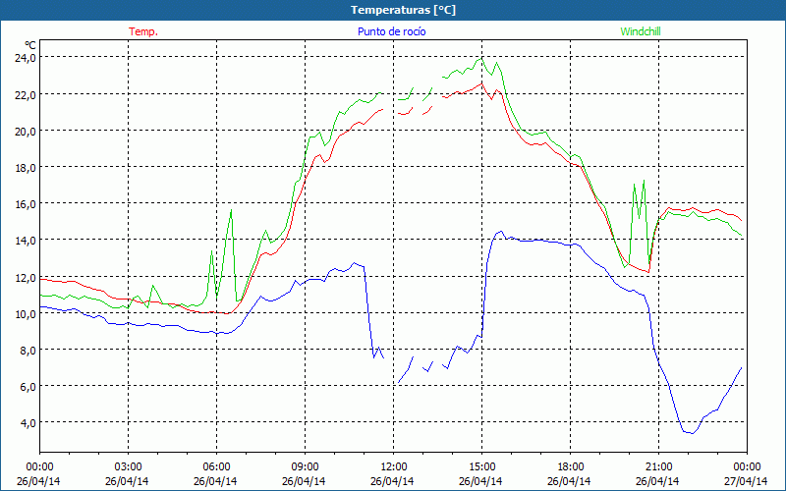Screen dimensions: 786x491
Task: Click the 22,0 y-axis value
Action: tap(26, 94)
